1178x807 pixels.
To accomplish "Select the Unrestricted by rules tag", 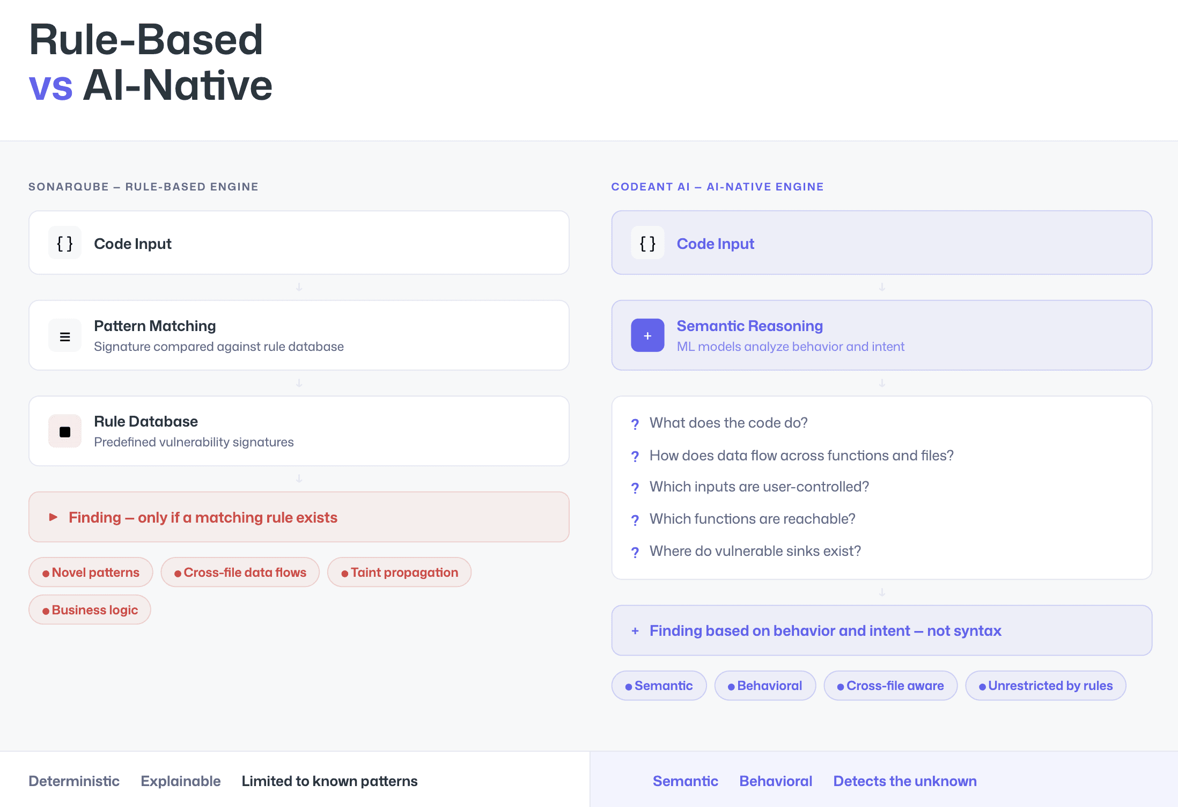I will (1045, 686).
